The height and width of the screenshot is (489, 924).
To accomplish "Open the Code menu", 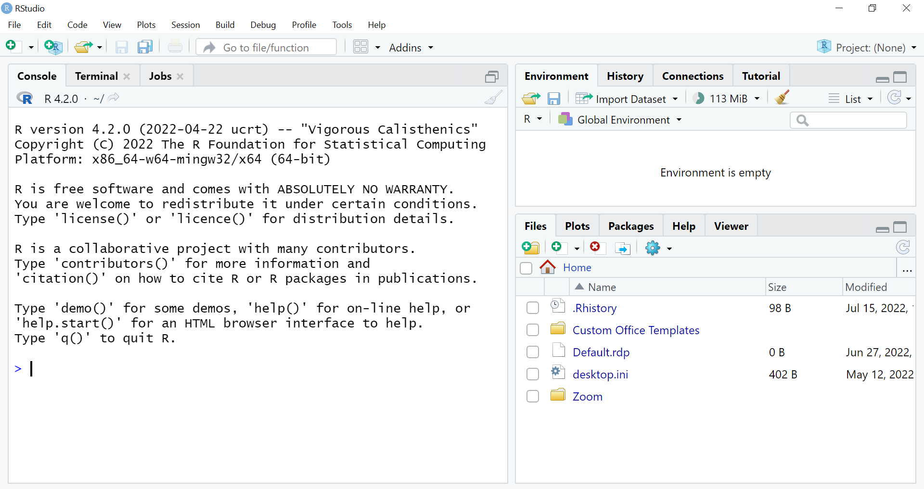I will 77,25.
